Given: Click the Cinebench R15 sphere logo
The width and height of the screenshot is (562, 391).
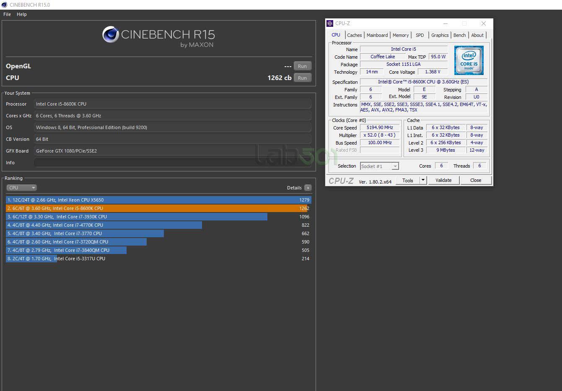Looking at the screenshot, I should [x=111, y=34].
